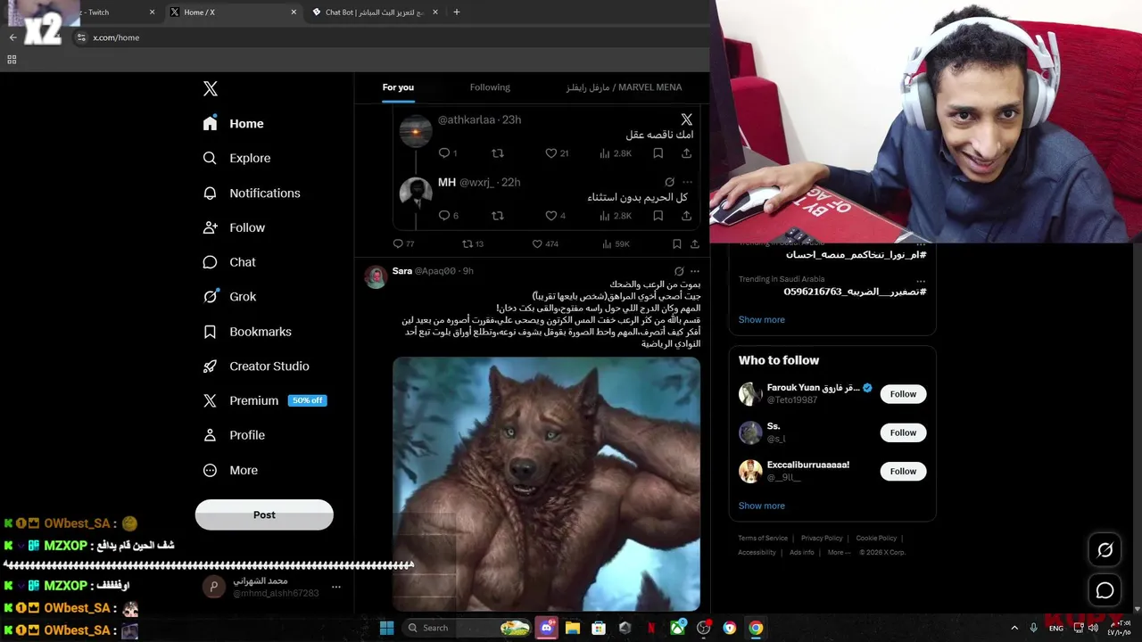This screenshot has width=1142, height=642.
Task: Open Bookmarks in the sidebar
Action: (x=247, y=332)
